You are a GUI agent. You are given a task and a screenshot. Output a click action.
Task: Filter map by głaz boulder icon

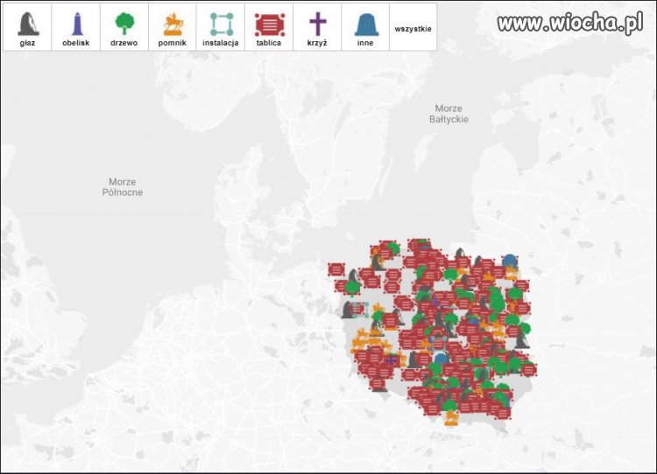28,28
